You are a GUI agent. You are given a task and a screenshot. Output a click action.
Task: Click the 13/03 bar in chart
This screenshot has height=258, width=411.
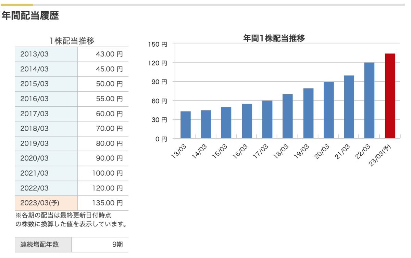(x=185, y=125)
